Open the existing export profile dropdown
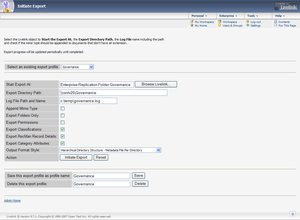Screen dimensions: 300x220 click(x=78, y=67)
